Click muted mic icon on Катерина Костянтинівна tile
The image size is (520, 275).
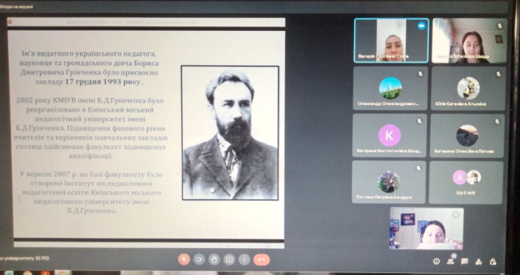tap(420, 121)
